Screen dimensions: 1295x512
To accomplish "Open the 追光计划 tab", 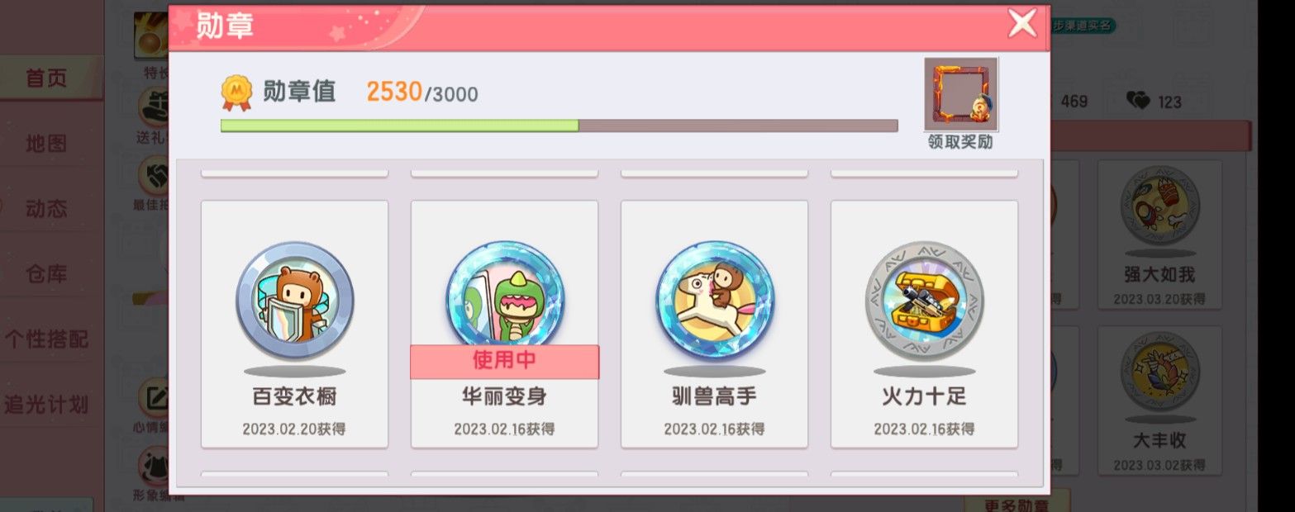I will pyautogui.click(x=45, y=405).
